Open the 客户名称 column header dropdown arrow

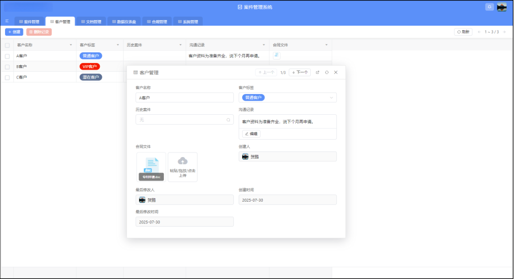71,45
